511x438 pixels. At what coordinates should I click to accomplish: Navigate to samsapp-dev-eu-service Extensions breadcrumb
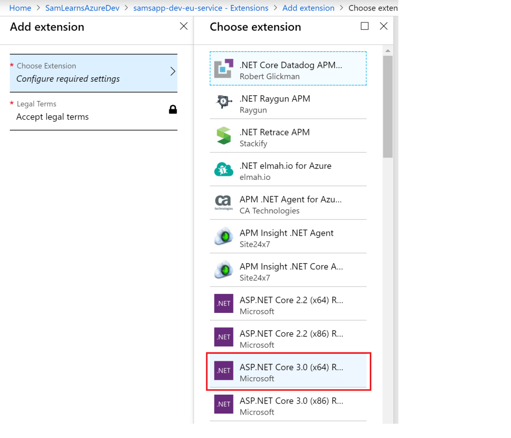coord(201,8)
